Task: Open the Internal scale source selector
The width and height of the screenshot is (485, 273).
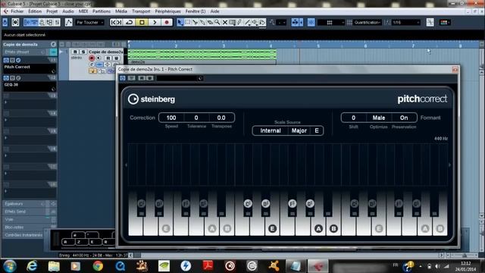Action: click(x=271, y=130)
